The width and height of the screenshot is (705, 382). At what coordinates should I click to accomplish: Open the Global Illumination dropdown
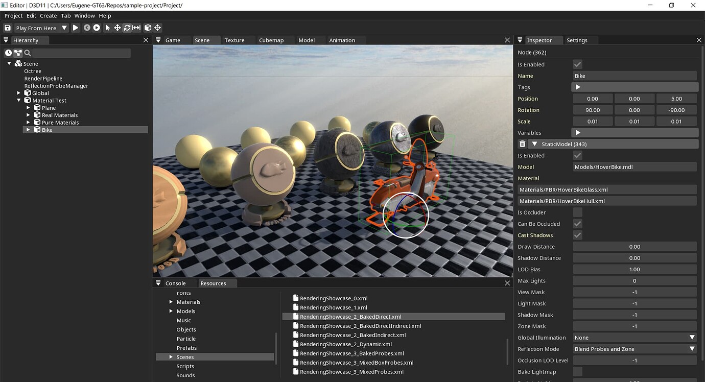coord(635,338)
